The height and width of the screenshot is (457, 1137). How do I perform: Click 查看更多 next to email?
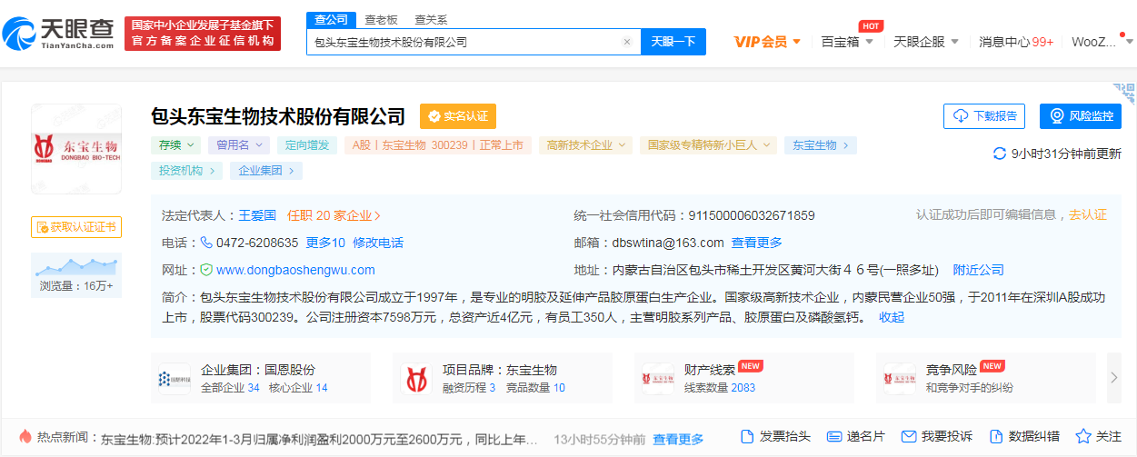[757, 243]
